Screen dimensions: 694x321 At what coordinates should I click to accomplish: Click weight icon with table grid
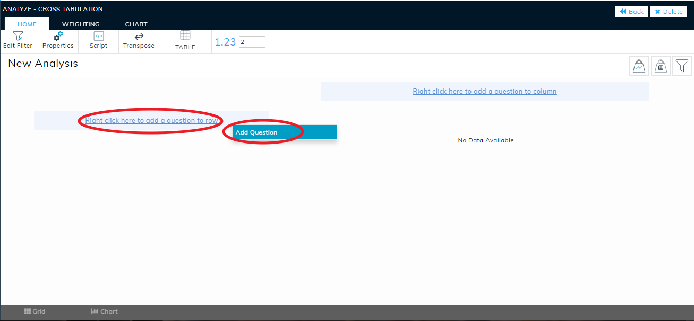[661, 66]
